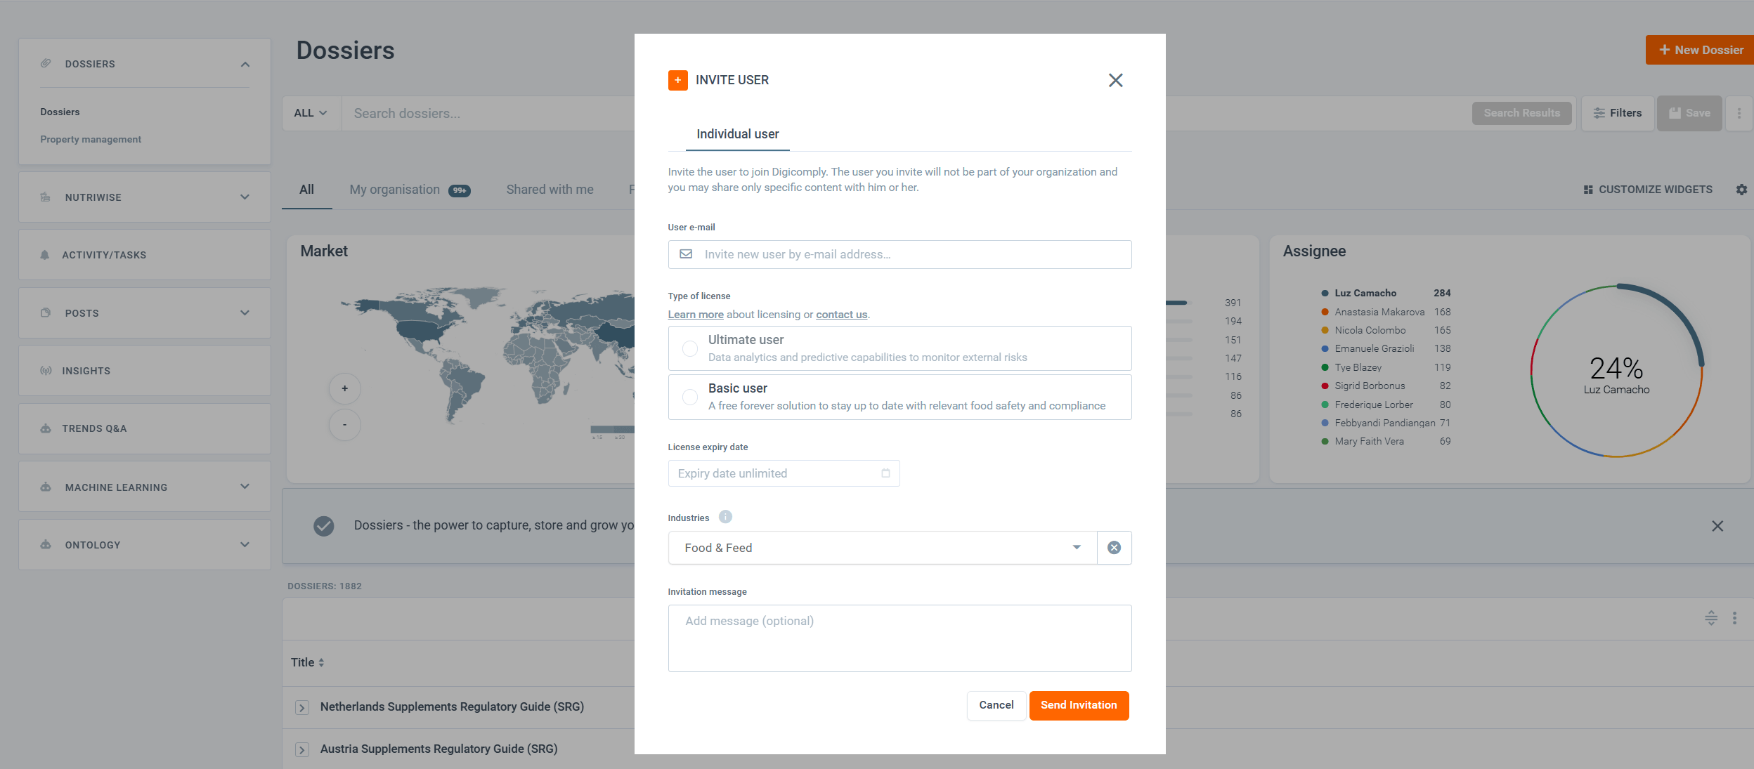1754x769 pixels.
Task: Open the table three-dot options menu
Action: 1734,618
